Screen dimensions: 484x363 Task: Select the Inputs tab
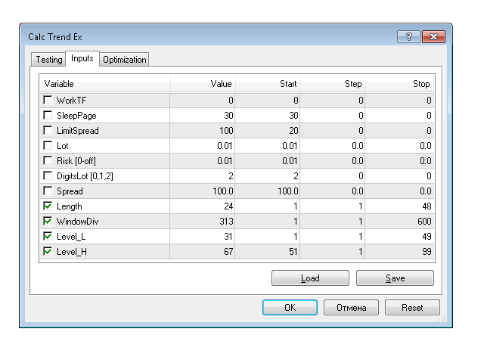click(x=82, y=59)
